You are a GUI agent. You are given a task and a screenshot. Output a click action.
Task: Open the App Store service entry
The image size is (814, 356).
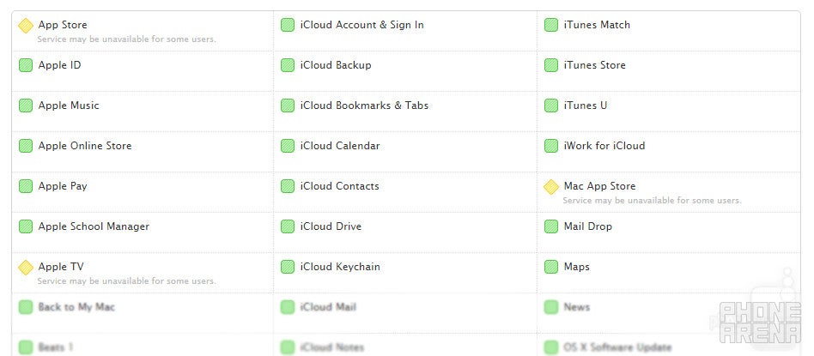coord(63,25)
